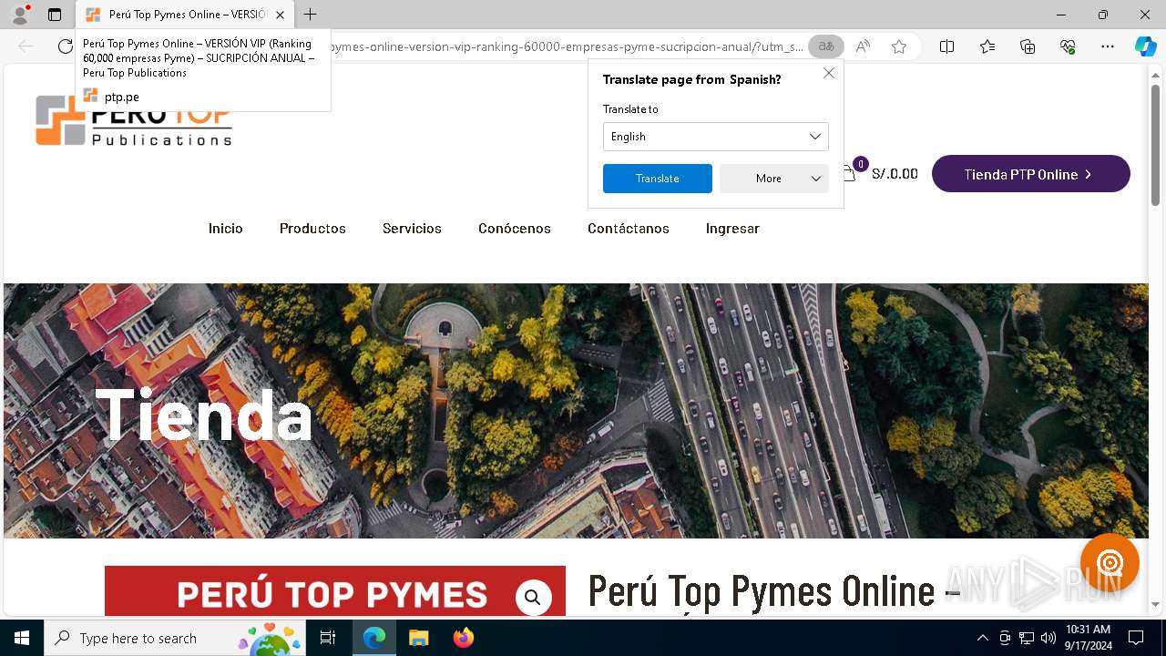Click the product image magnifier icon

(533, 598)
